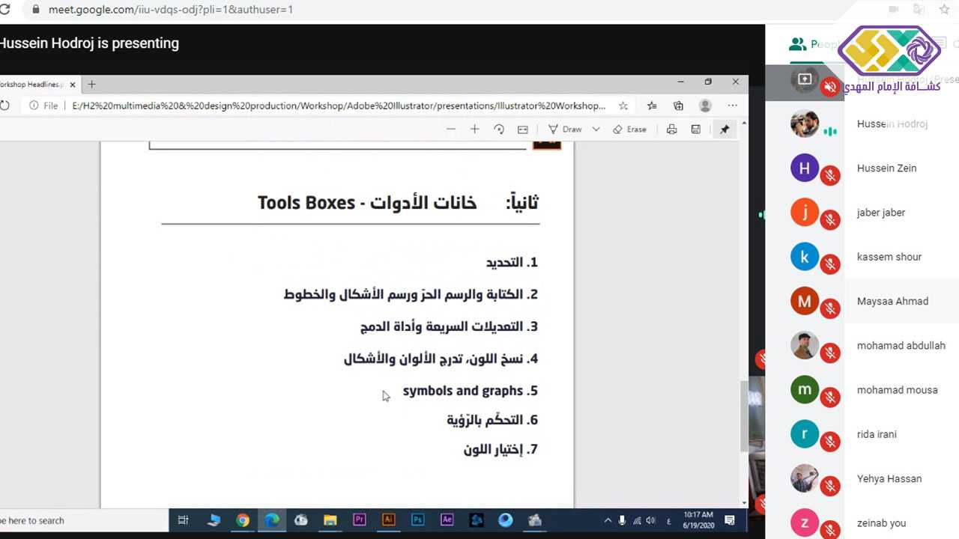
Task: Toggle the pin toolbar button
Action: [724, 130]
